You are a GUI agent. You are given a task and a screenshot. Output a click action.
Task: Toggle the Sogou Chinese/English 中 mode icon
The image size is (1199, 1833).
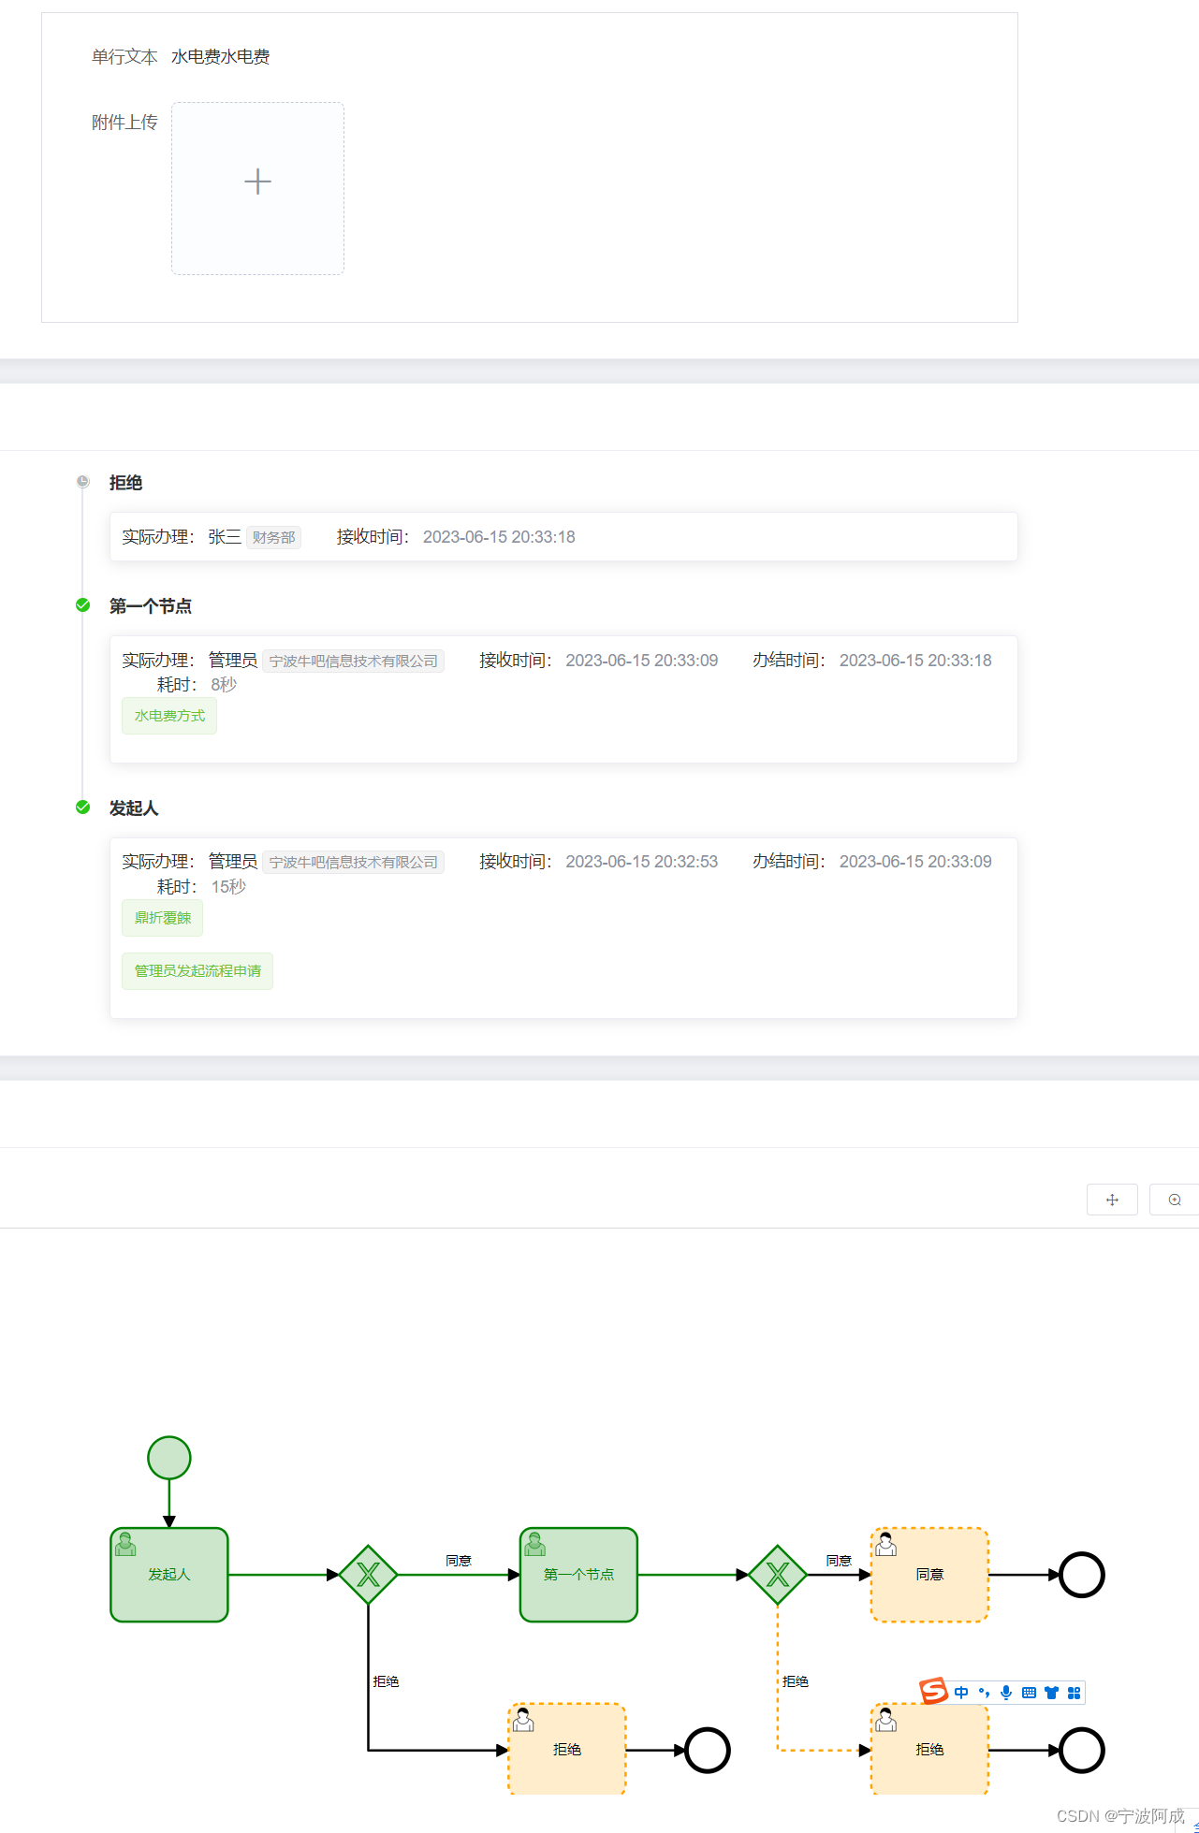click(x=961, y=1693)
